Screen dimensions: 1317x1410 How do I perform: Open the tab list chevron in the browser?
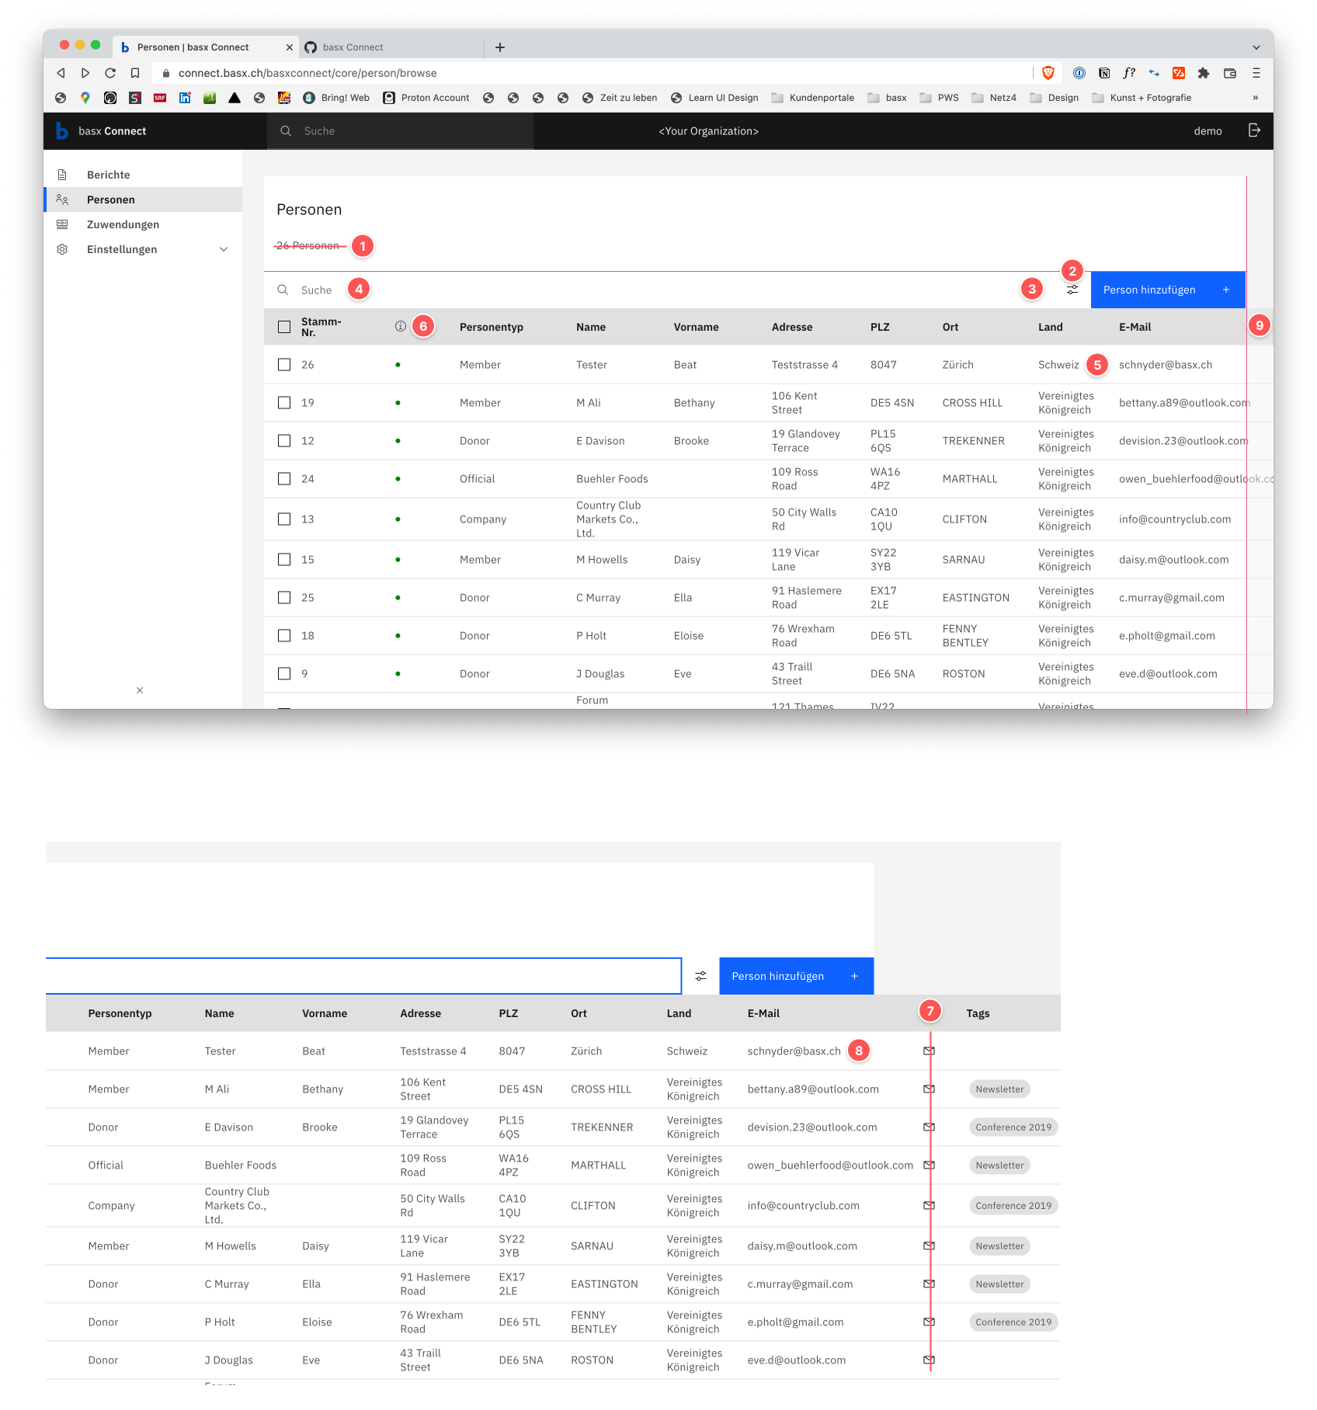[1256, 47]
